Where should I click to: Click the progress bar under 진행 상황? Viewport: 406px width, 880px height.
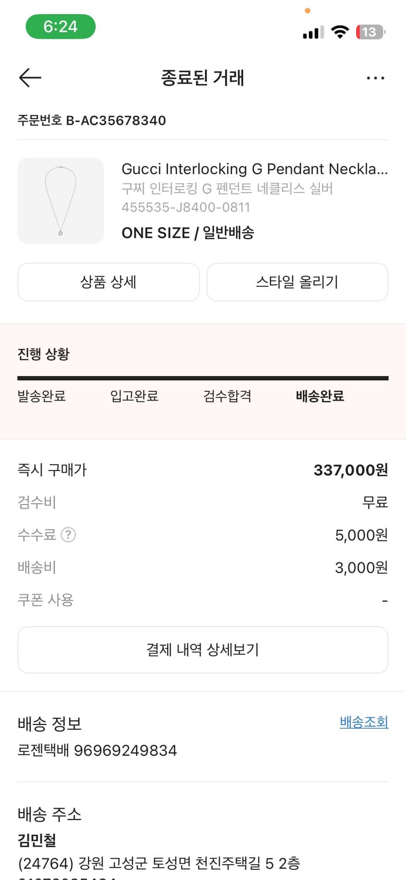pos(203,377)
